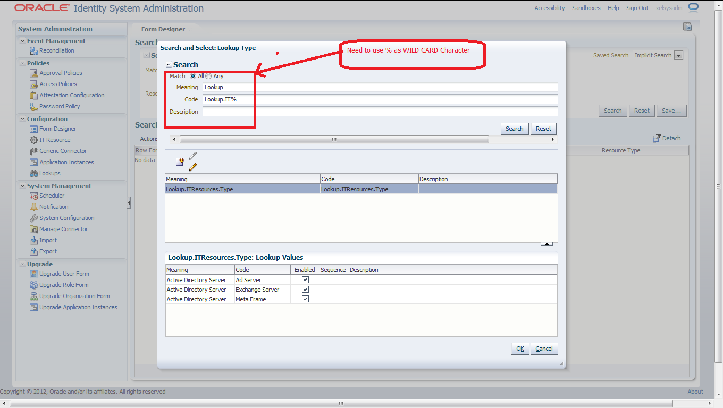Collapse the Search section in the dialog
The height and width of the screenshot is (408, 723).
[x=169, y=64]
